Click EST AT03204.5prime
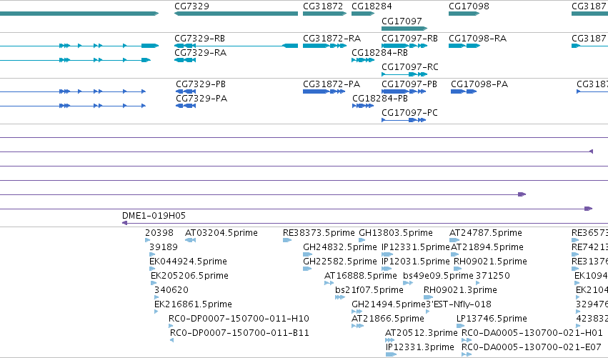Screen dimensions: 608x358 [221, 233]
